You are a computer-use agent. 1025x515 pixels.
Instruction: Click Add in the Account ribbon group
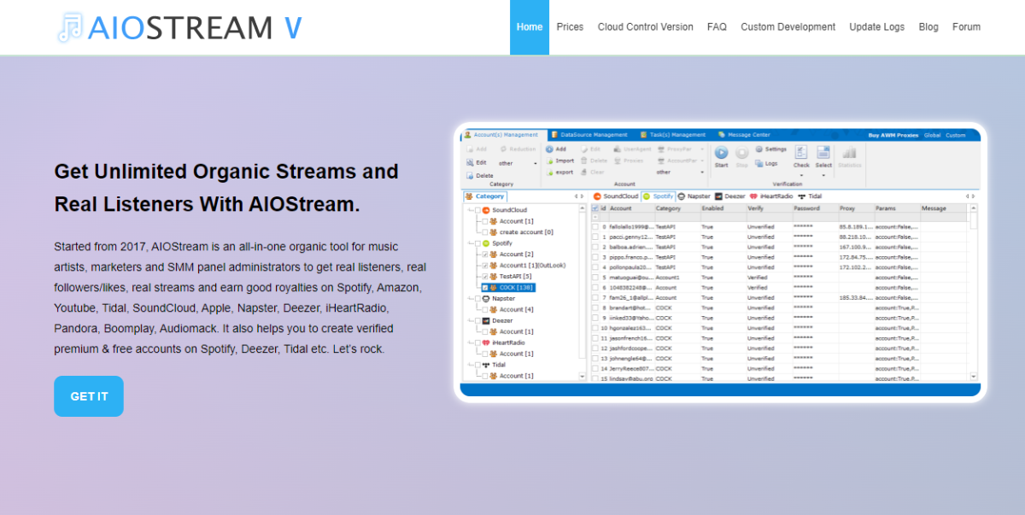click(x=555, y=149)
